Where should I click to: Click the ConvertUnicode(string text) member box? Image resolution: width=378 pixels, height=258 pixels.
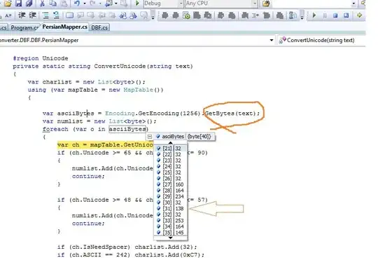(x=321, y=40)
